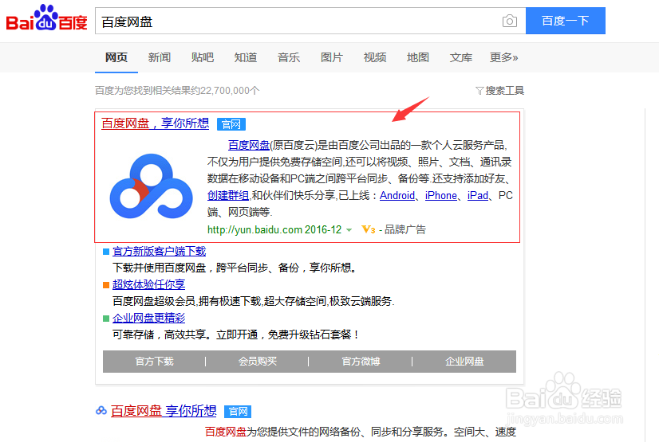Expand the 更多» menu

[504, 57]
